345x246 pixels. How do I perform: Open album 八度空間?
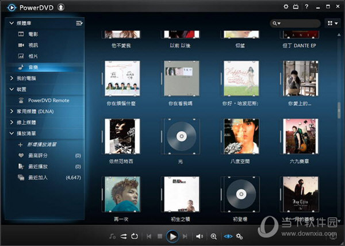click(x=241, y=136)
